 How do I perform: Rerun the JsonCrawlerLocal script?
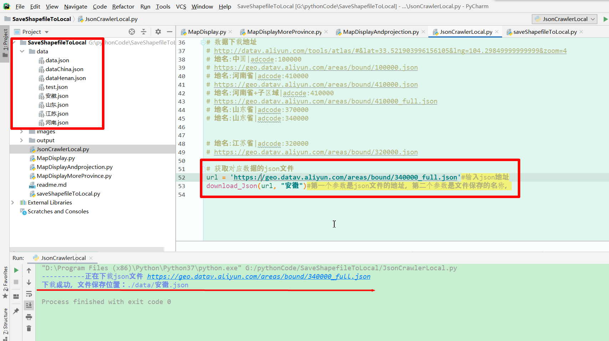(x=16, y=270)
